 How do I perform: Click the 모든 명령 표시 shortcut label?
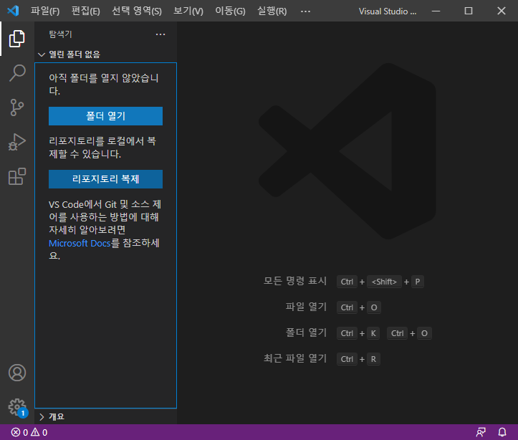point(295,281)
